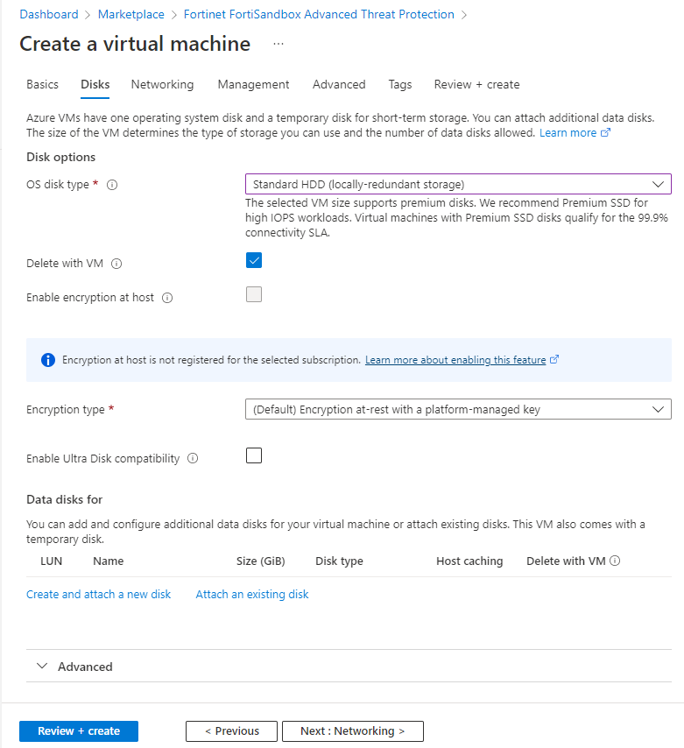
Task: Click Next : Networking button
Action: point(352,731)
